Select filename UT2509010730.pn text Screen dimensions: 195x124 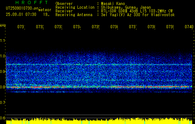point(22,8)
